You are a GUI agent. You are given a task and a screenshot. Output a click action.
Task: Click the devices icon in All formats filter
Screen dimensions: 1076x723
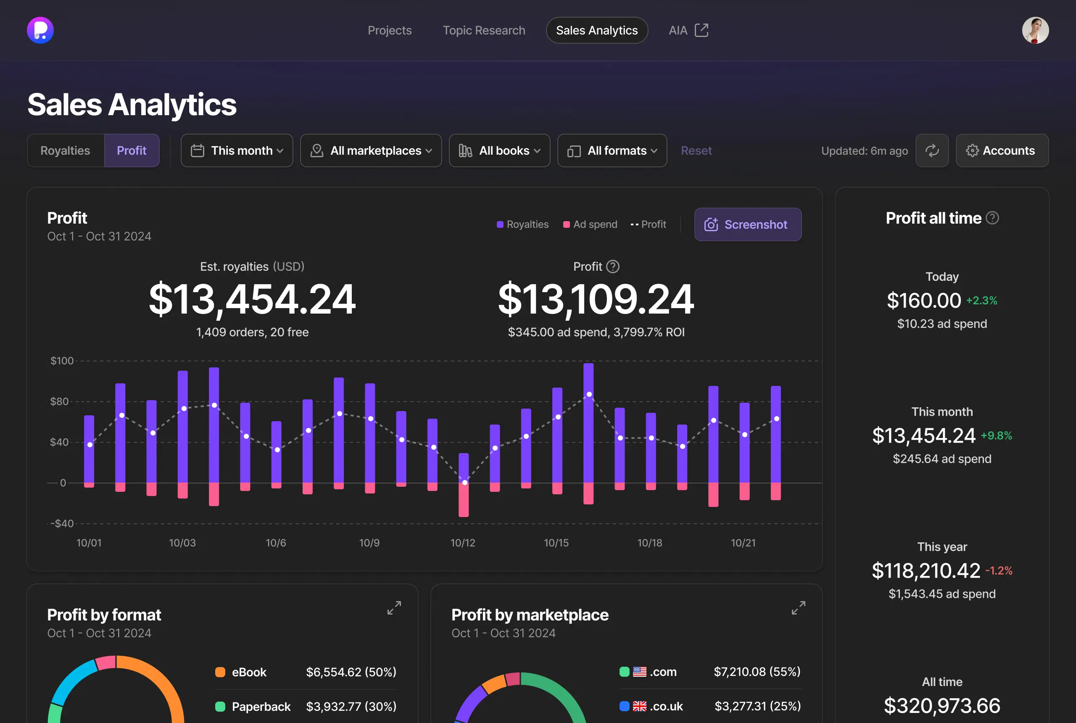pos(573,151)
